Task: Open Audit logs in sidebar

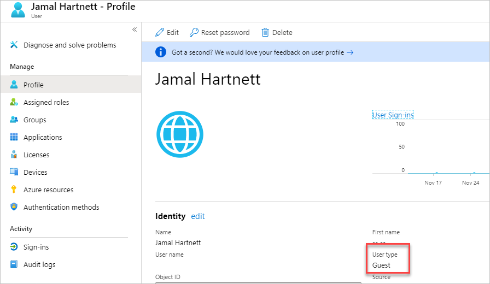Action: (x=39, y=264)
